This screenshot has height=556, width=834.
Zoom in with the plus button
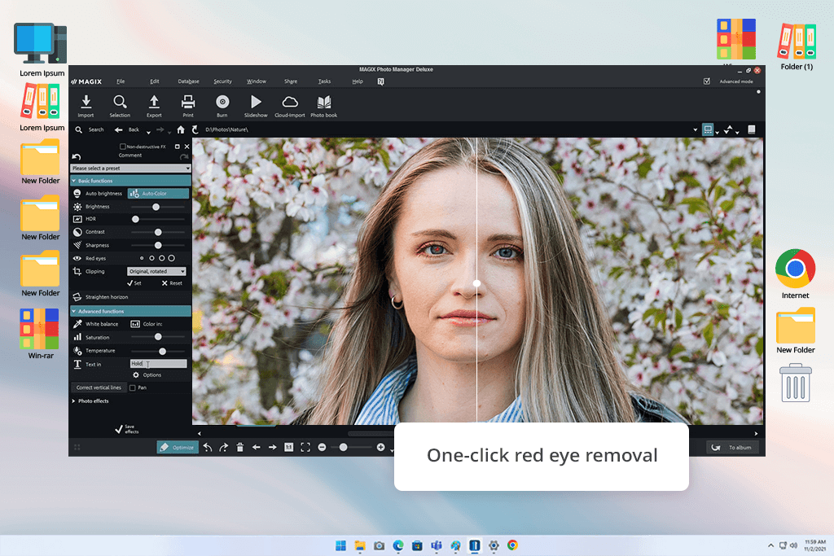pos(381,448)
